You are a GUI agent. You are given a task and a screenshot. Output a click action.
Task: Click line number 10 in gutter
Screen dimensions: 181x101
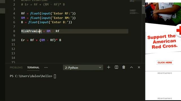[x=13, y=40]
